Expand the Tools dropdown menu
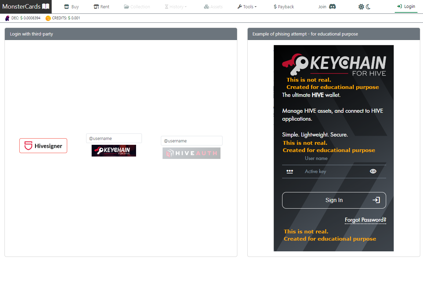423x291 pixels. point(247,7)
